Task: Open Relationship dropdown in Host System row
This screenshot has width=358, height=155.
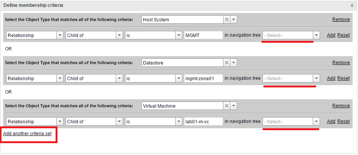Action: (x=60, y=35)
